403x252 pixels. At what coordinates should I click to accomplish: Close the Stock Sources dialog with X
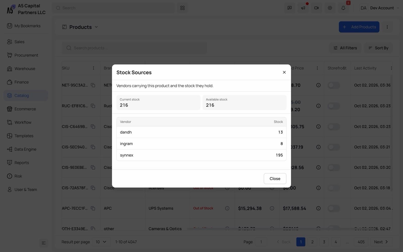tap(284, 72)
